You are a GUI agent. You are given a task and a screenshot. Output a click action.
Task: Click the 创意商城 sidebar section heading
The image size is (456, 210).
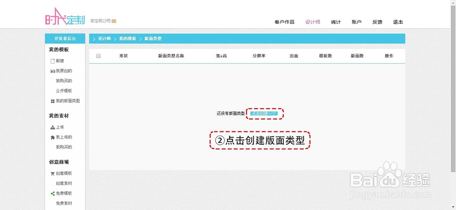pos(59,162)
